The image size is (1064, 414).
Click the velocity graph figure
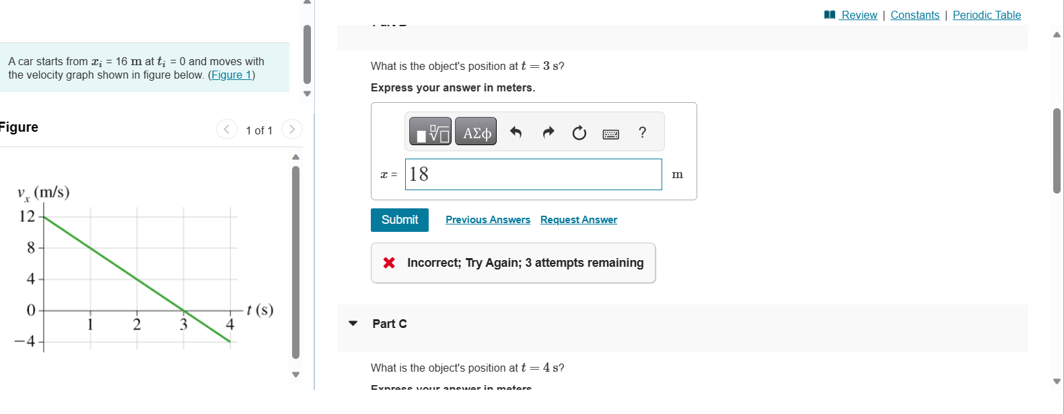(135, 269)
